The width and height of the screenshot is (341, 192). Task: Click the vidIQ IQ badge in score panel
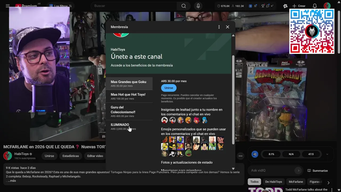click(x=255, y=154)
